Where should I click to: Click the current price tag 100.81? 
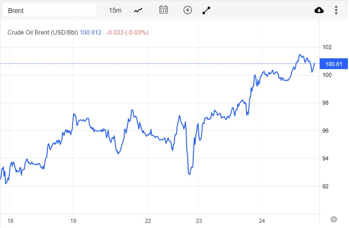334,64
